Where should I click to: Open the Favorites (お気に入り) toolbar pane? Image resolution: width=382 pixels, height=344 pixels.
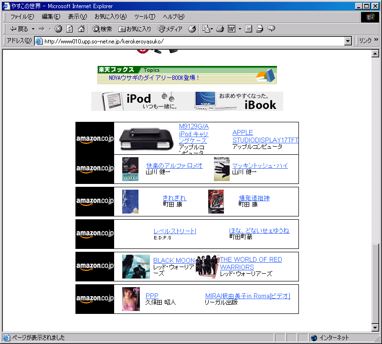click(x=135, y=29)
